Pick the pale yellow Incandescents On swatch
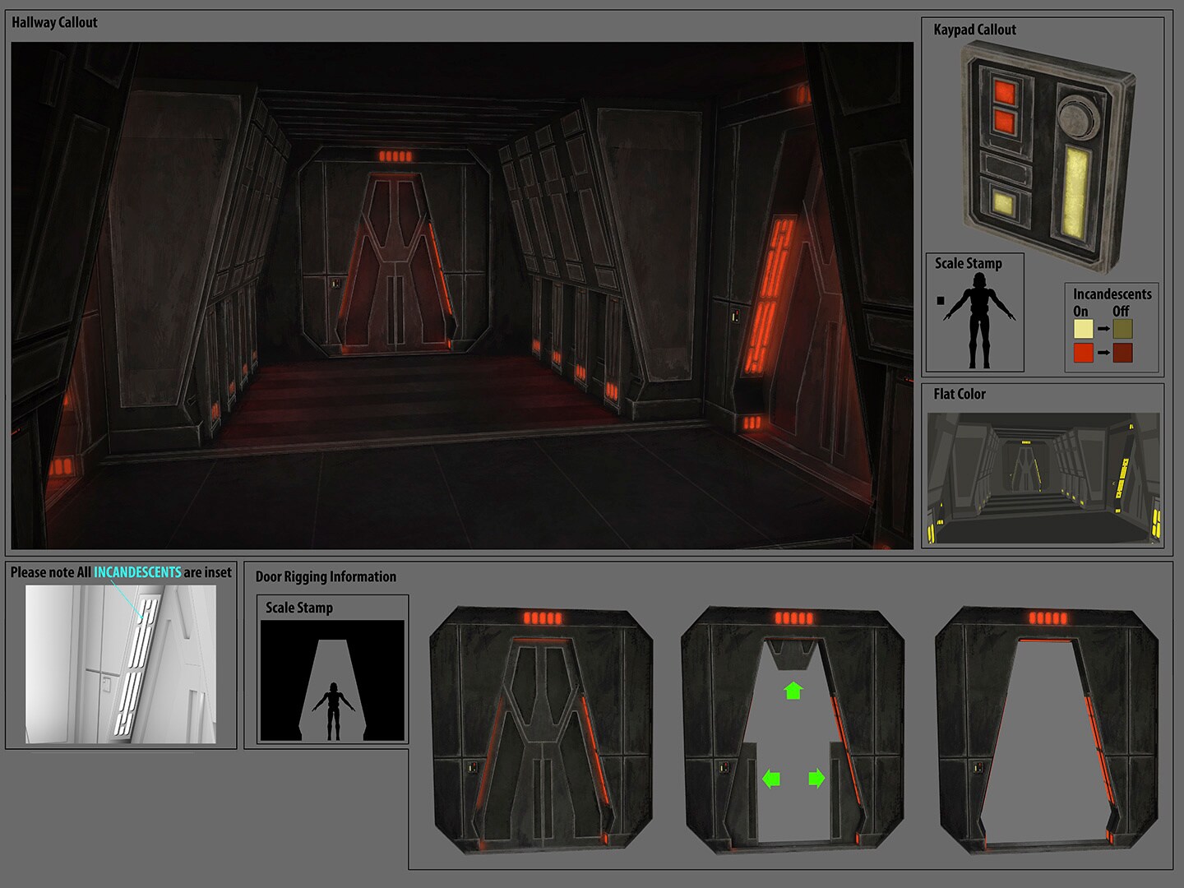Image resolution: width=1184 pixels, height=888 pixels. pyautogui.click(x=1084, y=329)
